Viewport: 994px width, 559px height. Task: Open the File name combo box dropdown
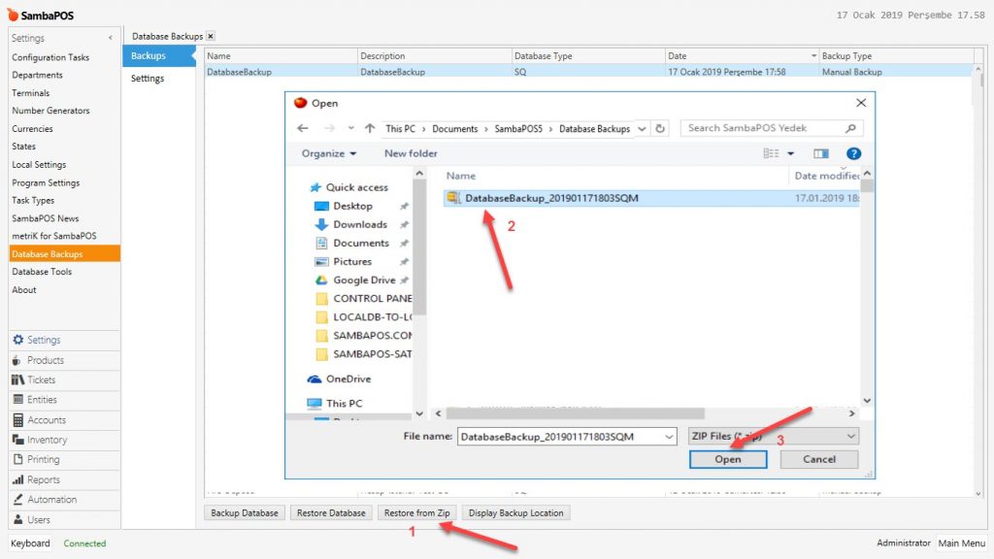(669, 437)
